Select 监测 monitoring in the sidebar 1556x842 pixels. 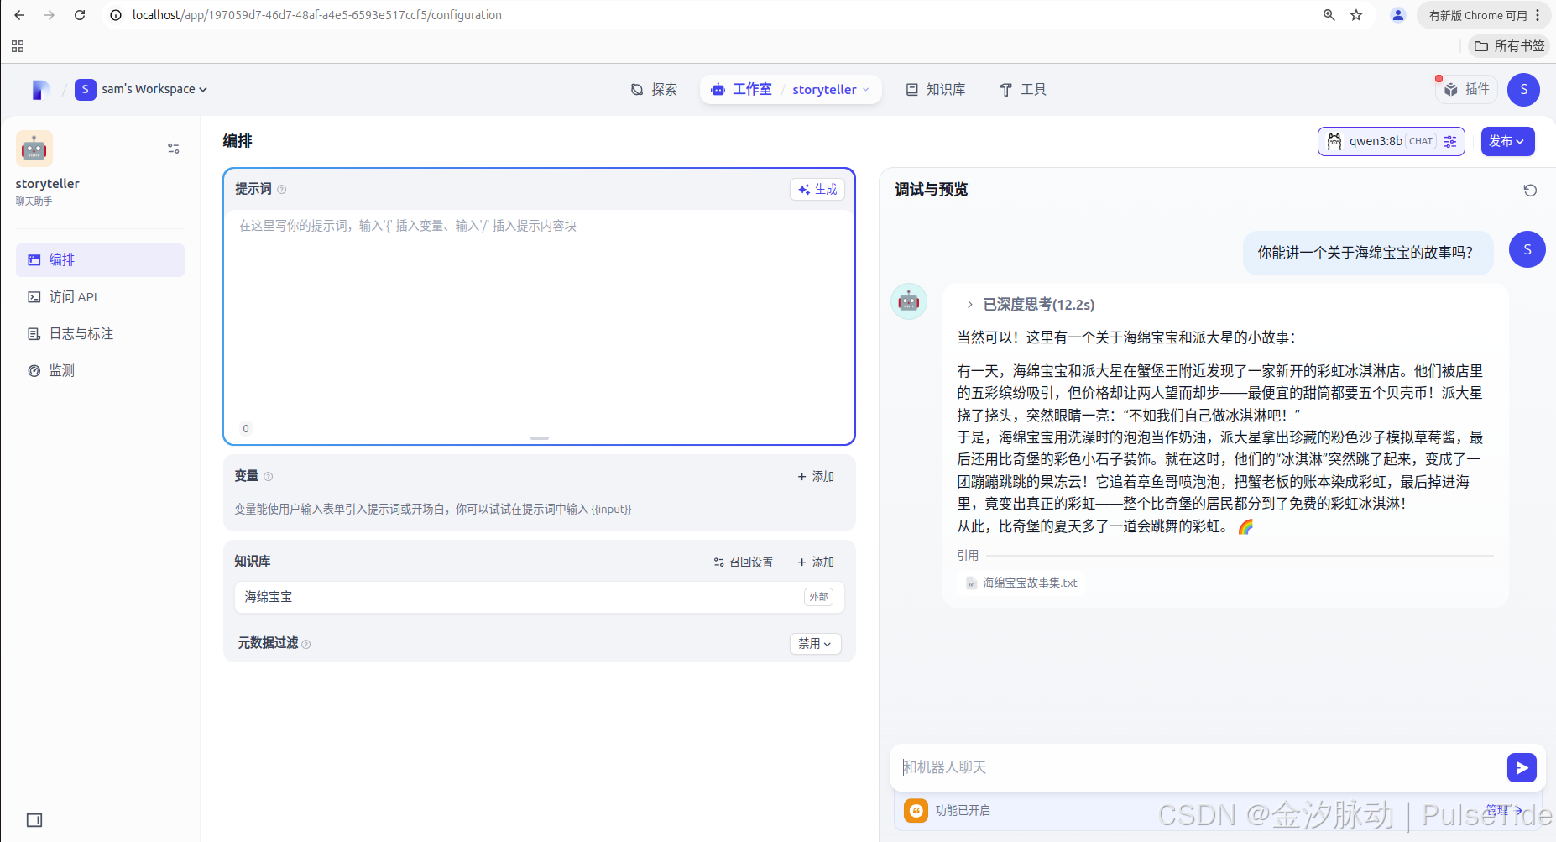pyautogui.click(x=61, y=369)
